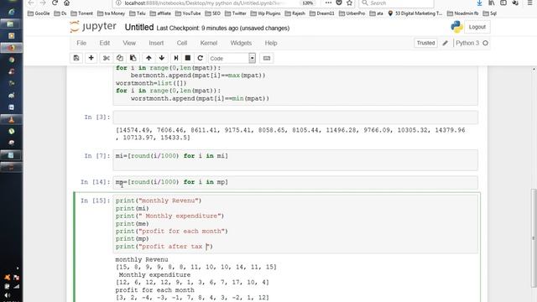Click Python 3 kernel name

pos(467,43)
